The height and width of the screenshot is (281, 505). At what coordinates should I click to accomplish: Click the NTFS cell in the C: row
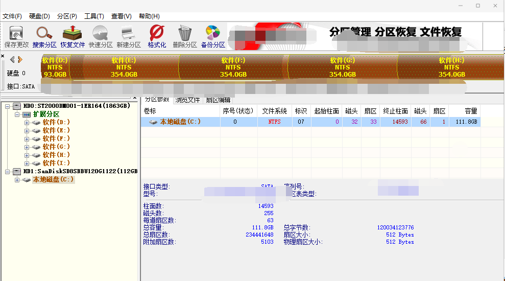pos(274,122)
